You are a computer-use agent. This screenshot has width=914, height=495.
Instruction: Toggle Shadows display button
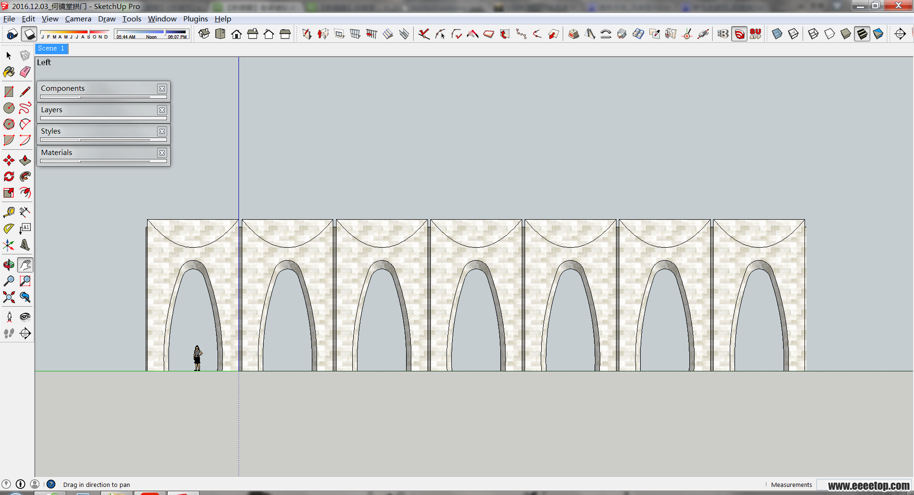tap(29, 34)
